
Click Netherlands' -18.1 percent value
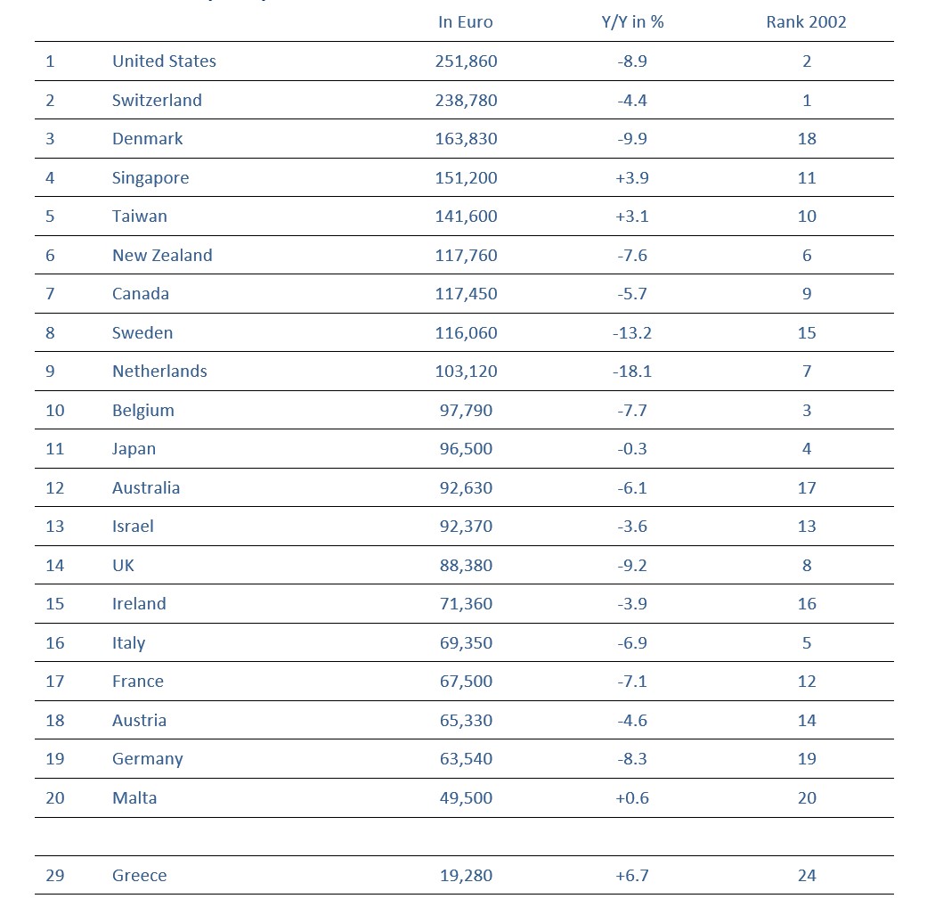click(x=632, y=372)
